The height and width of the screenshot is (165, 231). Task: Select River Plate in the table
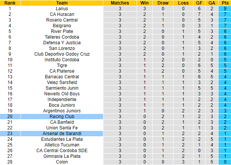coord(62,31)
